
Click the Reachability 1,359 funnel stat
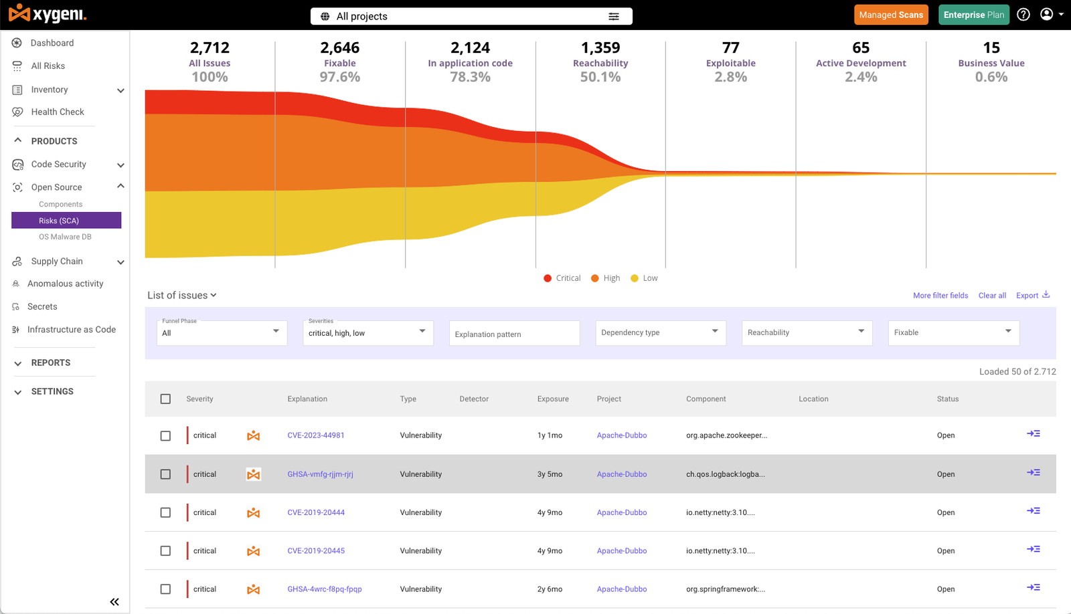coord(600,62)
